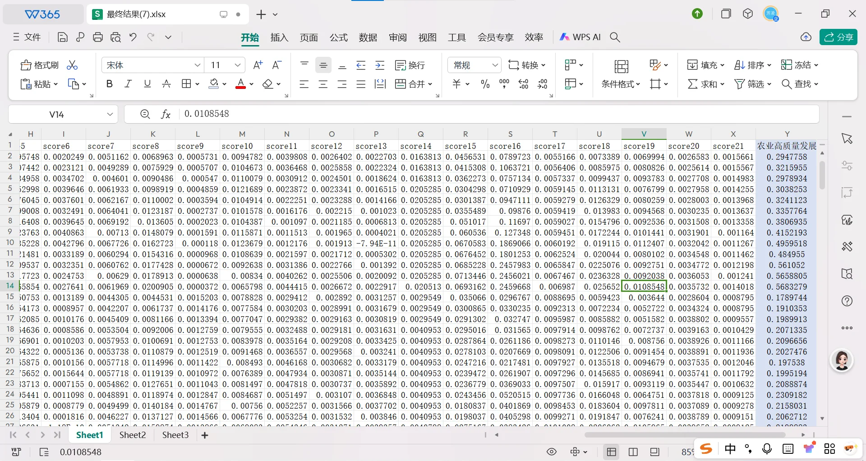Click the formula bar input field
This screenshot has height=461, width=866.
click(498, 114)
